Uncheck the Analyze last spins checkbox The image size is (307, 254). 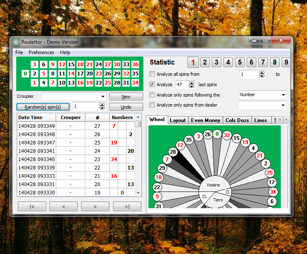(x=152, y=85)
